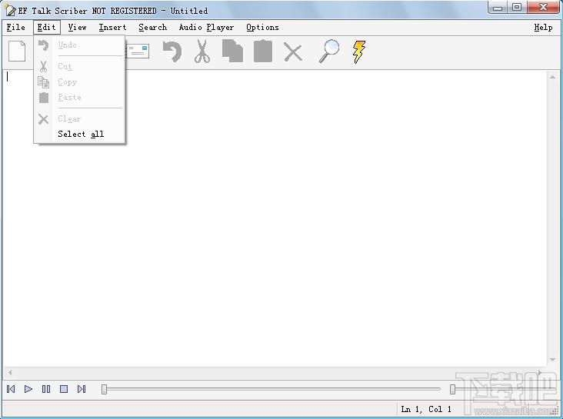The height and width of the screenshot is (419, 563).
Task: Click the scissors Cut toolbar icon
Action: point(202,52)
